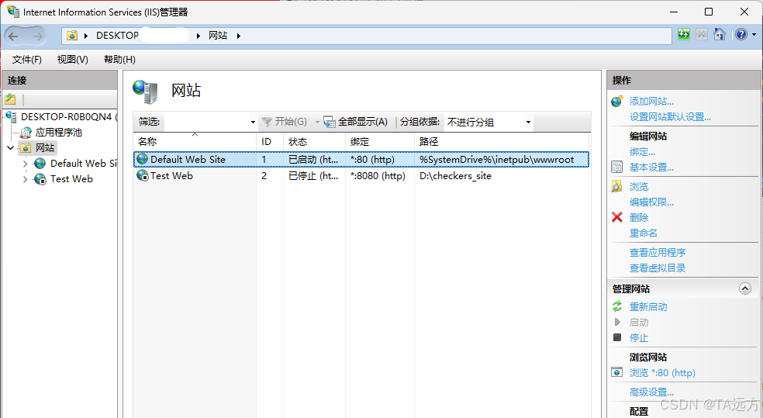Open the 视图(V) menu

coord(73,60)
